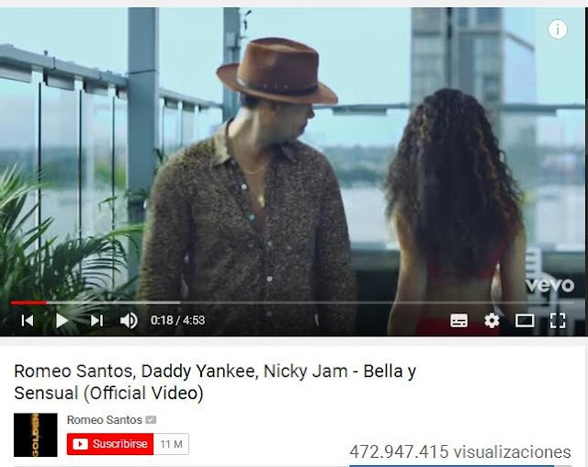This screenshot has width=588, height=467.
Task: Click the video title Bella y Sensual
Action: click(x=215, y=382)
